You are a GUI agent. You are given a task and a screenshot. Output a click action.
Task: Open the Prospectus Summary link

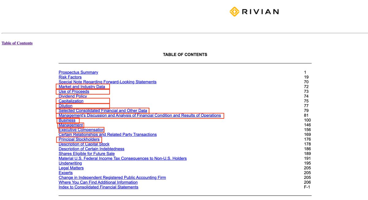78,72
